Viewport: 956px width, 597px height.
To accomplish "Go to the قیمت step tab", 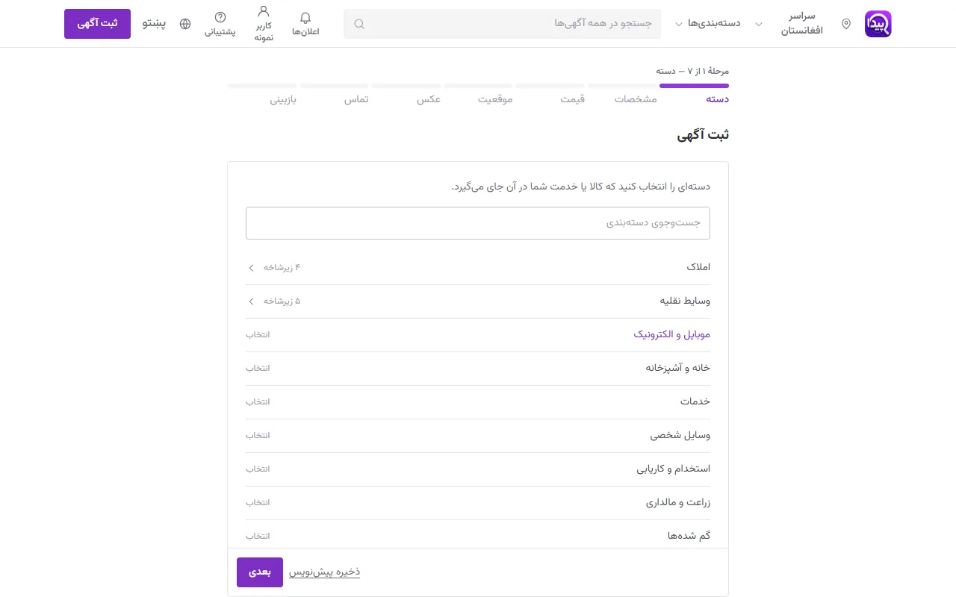I will tap(550, 93).
